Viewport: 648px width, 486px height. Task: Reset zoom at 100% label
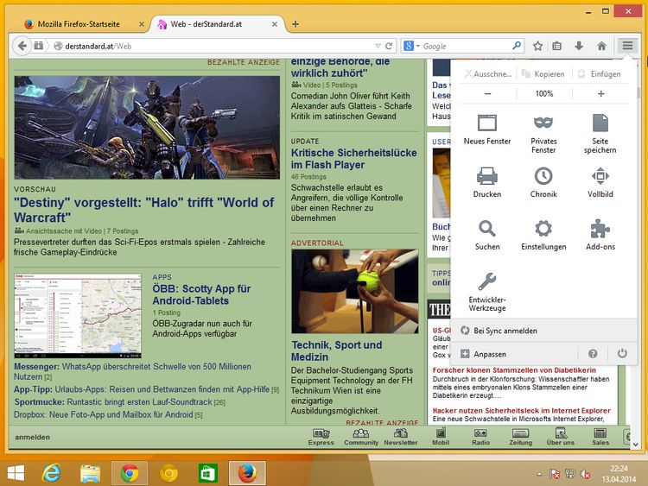544,94
